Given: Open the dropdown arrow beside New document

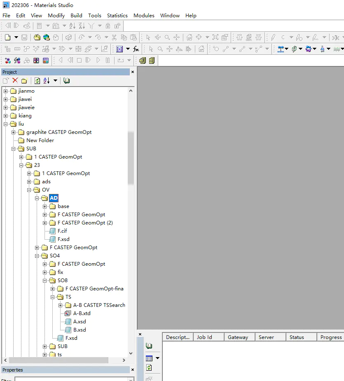Looking at the screenshot, I should coord(16,37).
